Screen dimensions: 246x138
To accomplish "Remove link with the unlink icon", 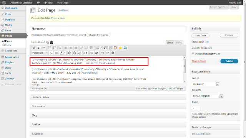I will [x=87, y=48].
